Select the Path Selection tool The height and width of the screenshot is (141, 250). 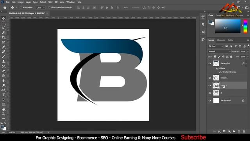coord(4,100)
